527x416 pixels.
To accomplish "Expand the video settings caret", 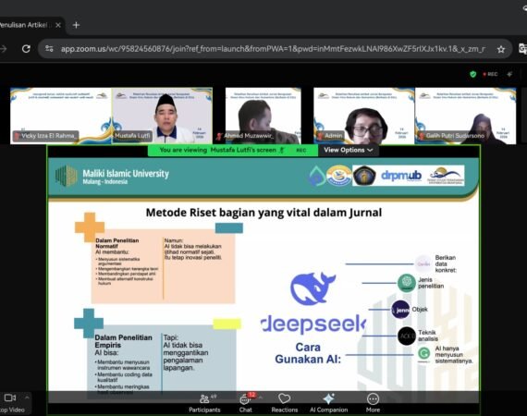I will click(x=27, y=398).
